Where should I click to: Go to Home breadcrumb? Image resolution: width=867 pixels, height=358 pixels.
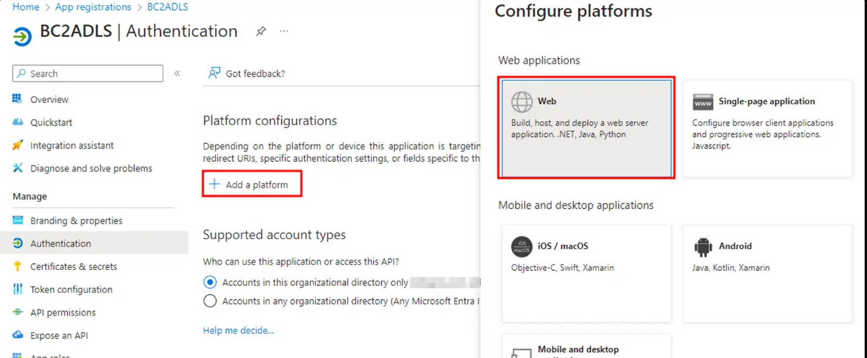click(26, 7)
